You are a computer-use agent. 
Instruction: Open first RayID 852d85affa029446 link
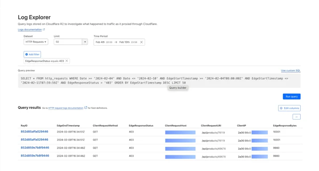tap(34, 132)
